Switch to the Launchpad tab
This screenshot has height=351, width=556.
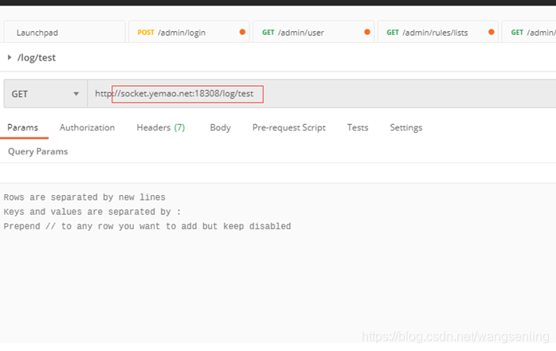[x=65, y=32]
